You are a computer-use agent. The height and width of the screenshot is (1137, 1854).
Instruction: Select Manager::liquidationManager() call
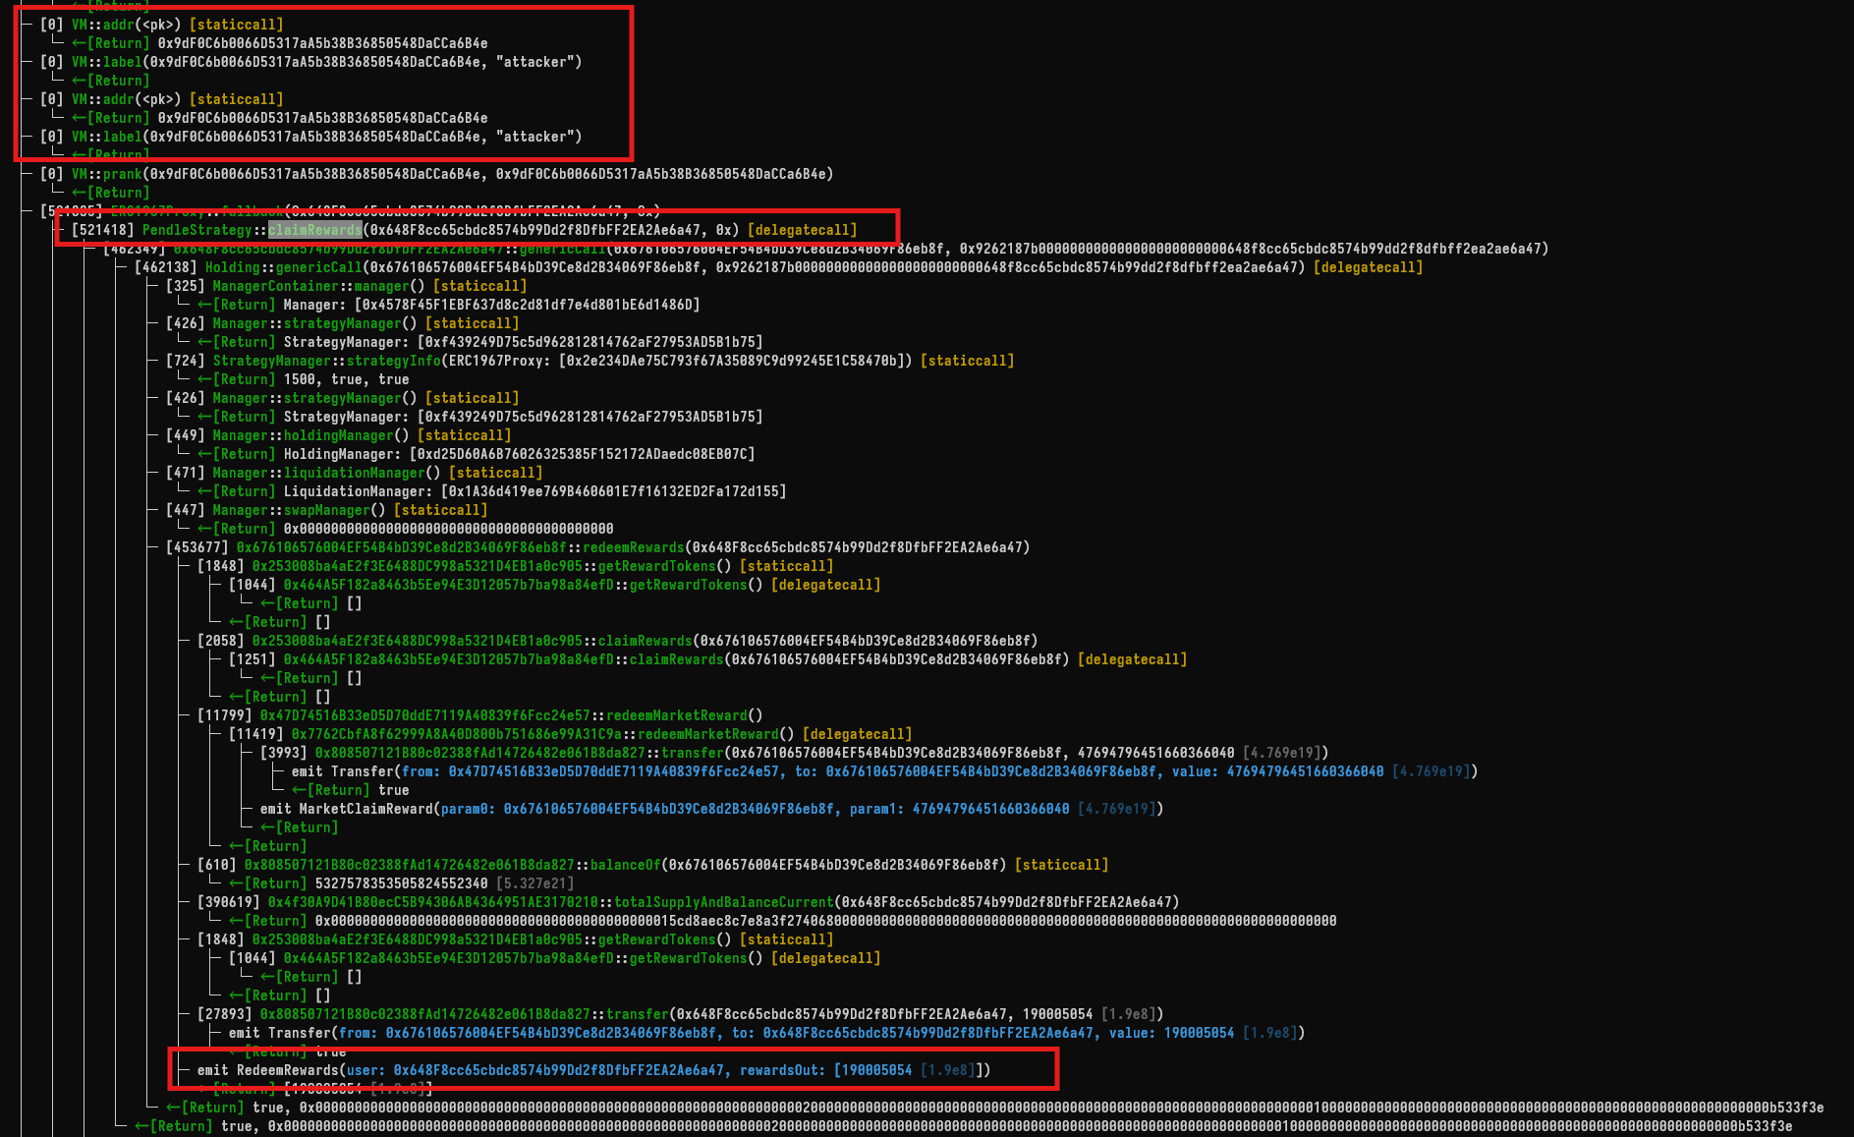pyautogui.click(x=326, y=473)
